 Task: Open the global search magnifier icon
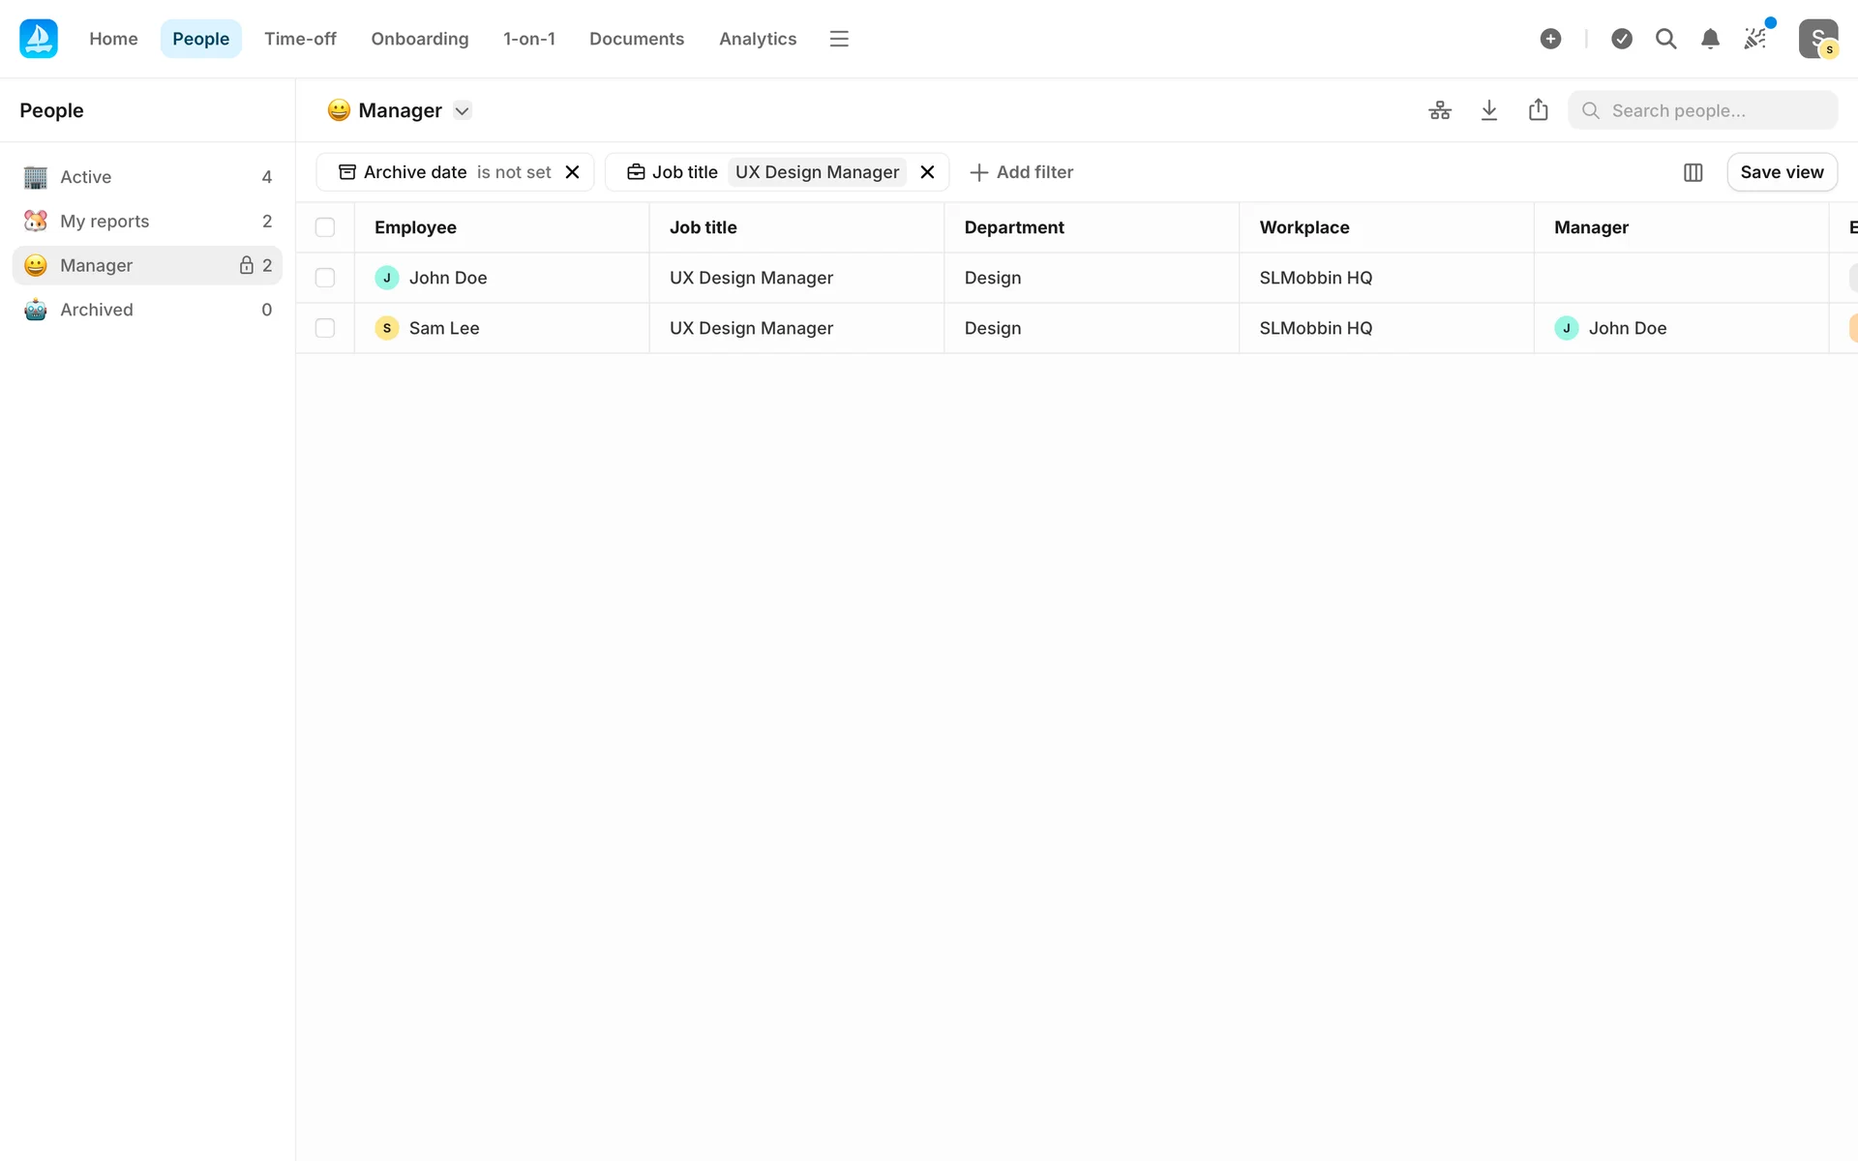click(x=1665, y=39)
